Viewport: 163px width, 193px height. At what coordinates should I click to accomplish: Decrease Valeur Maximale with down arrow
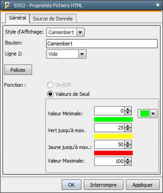(128, 163)
